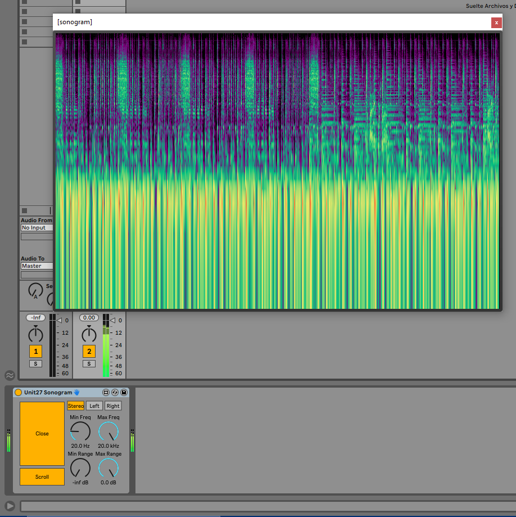The image size is (516, 517).
Task: Click the preview play button at bottom left
Action: [x=10, y=506]
